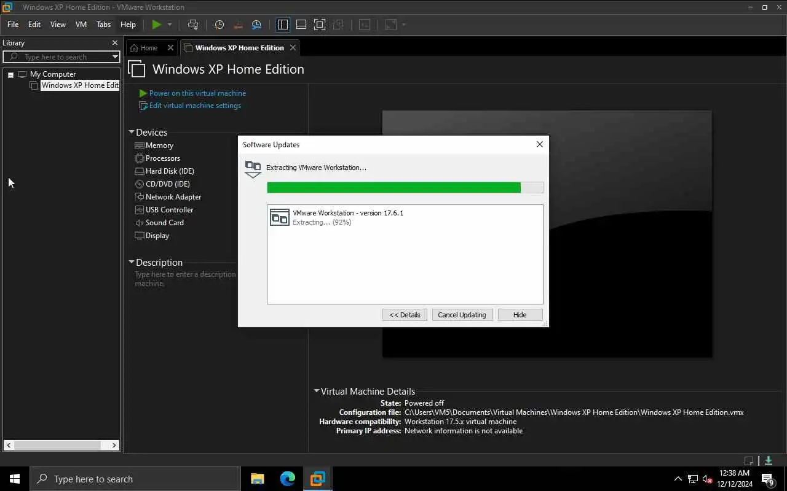The image size is (787, 491).
Task: Click the stretch guest toolbar icon
Action: tap(391, 25)
